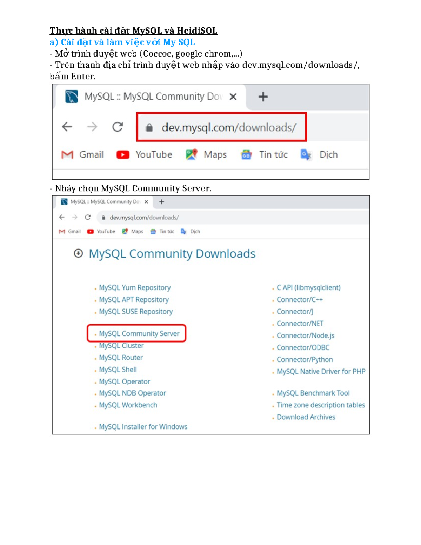Click the forward navigation arrow
The height and width of the screenshot is (545, 421).
[92, 127]
